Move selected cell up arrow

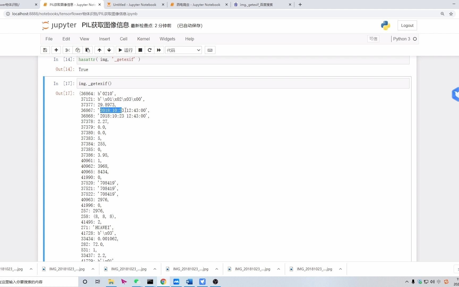pyautogui.click(x=99, y=50)
